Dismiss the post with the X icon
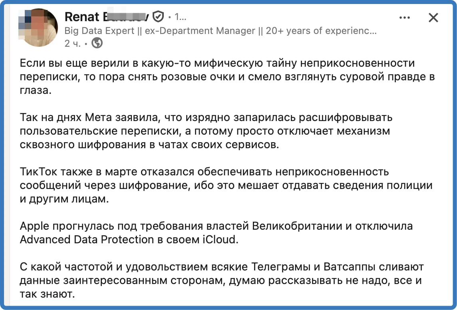457x310 pixels. tap(433, 18)
